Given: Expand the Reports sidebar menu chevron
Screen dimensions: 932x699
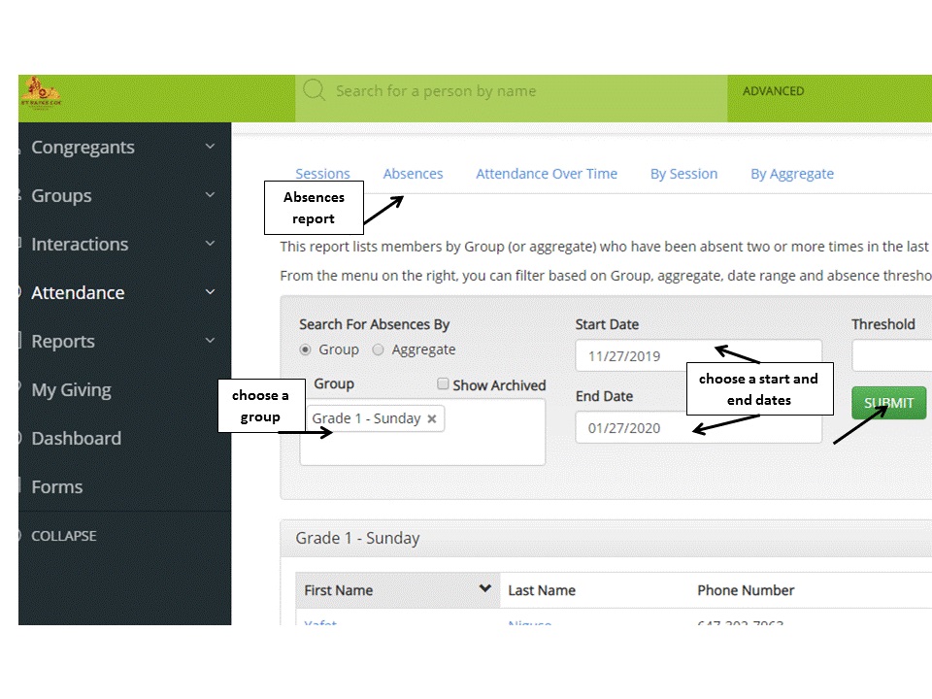Looking at the screenshot, I should (x=210, y=341).
